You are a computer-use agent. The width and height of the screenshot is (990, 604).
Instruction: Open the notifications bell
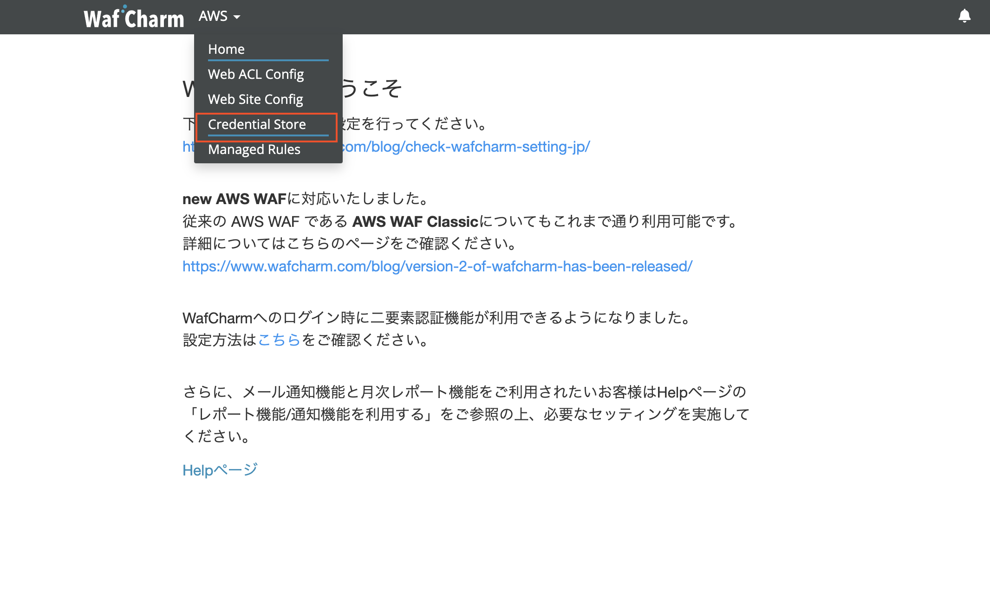click(x=964, y=16)
